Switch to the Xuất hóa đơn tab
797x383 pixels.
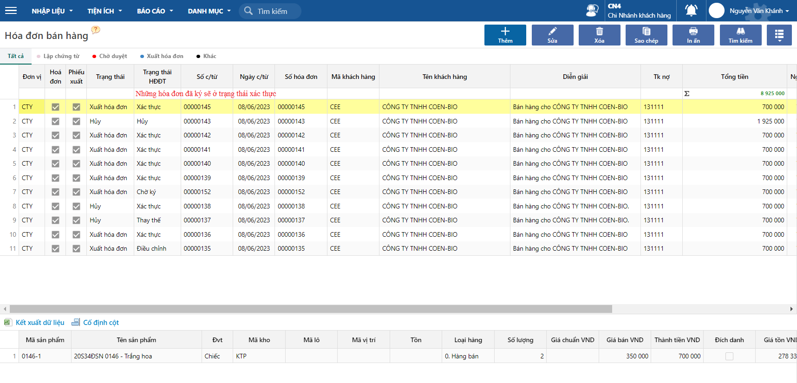(x=164, y=56)
